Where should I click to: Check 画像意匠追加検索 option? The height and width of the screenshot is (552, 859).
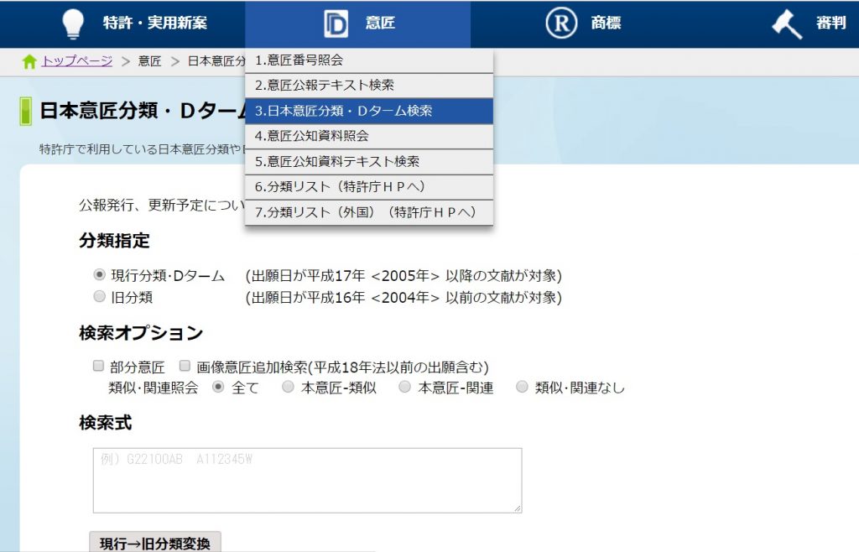tap(183, 366)
